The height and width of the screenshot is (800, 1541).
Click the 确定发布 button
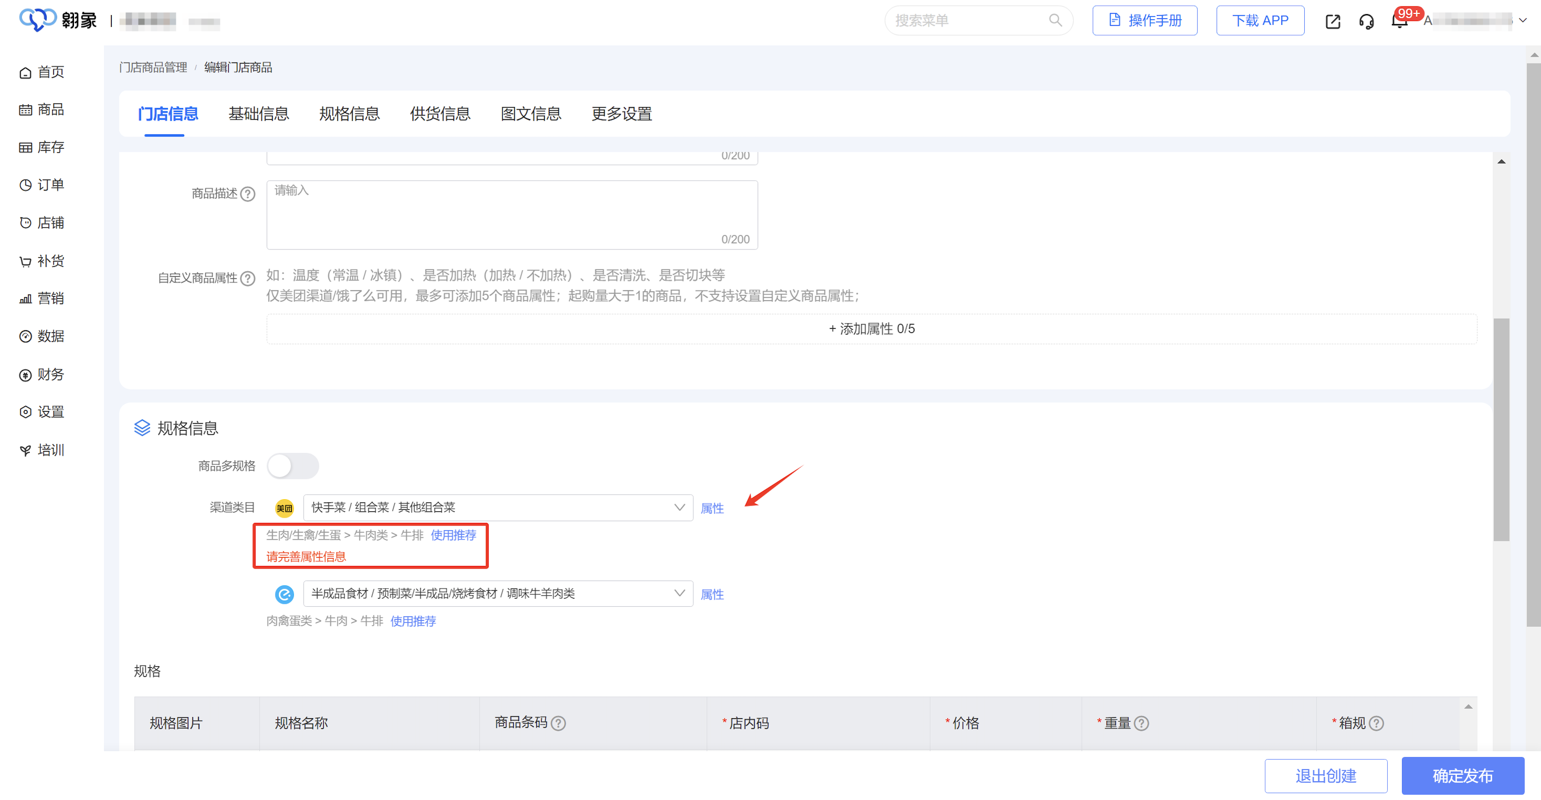point(1462,775)
